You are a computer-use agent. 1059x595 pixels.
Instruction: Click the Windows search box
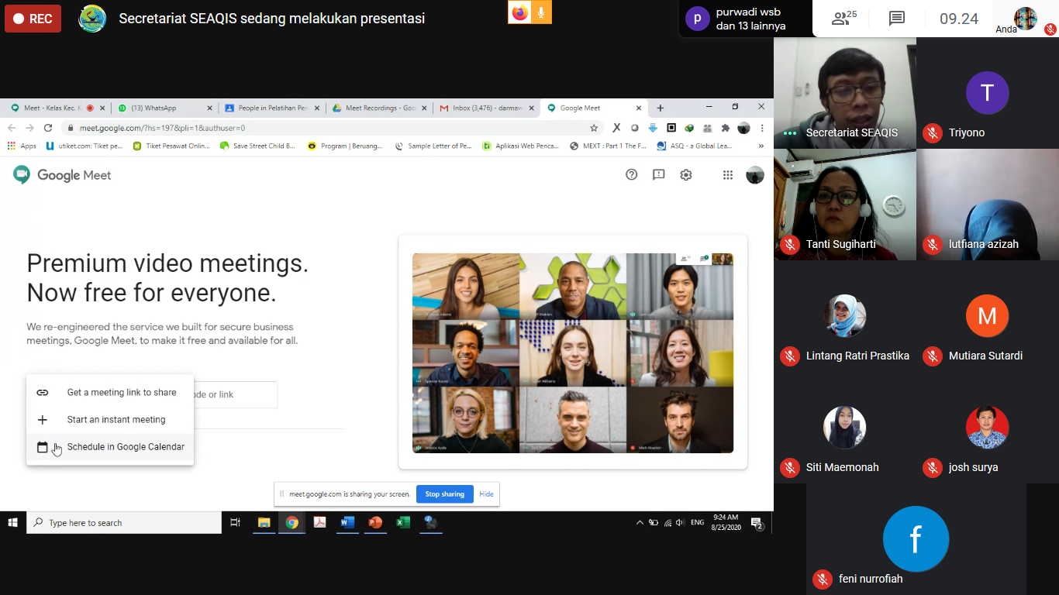124,523
